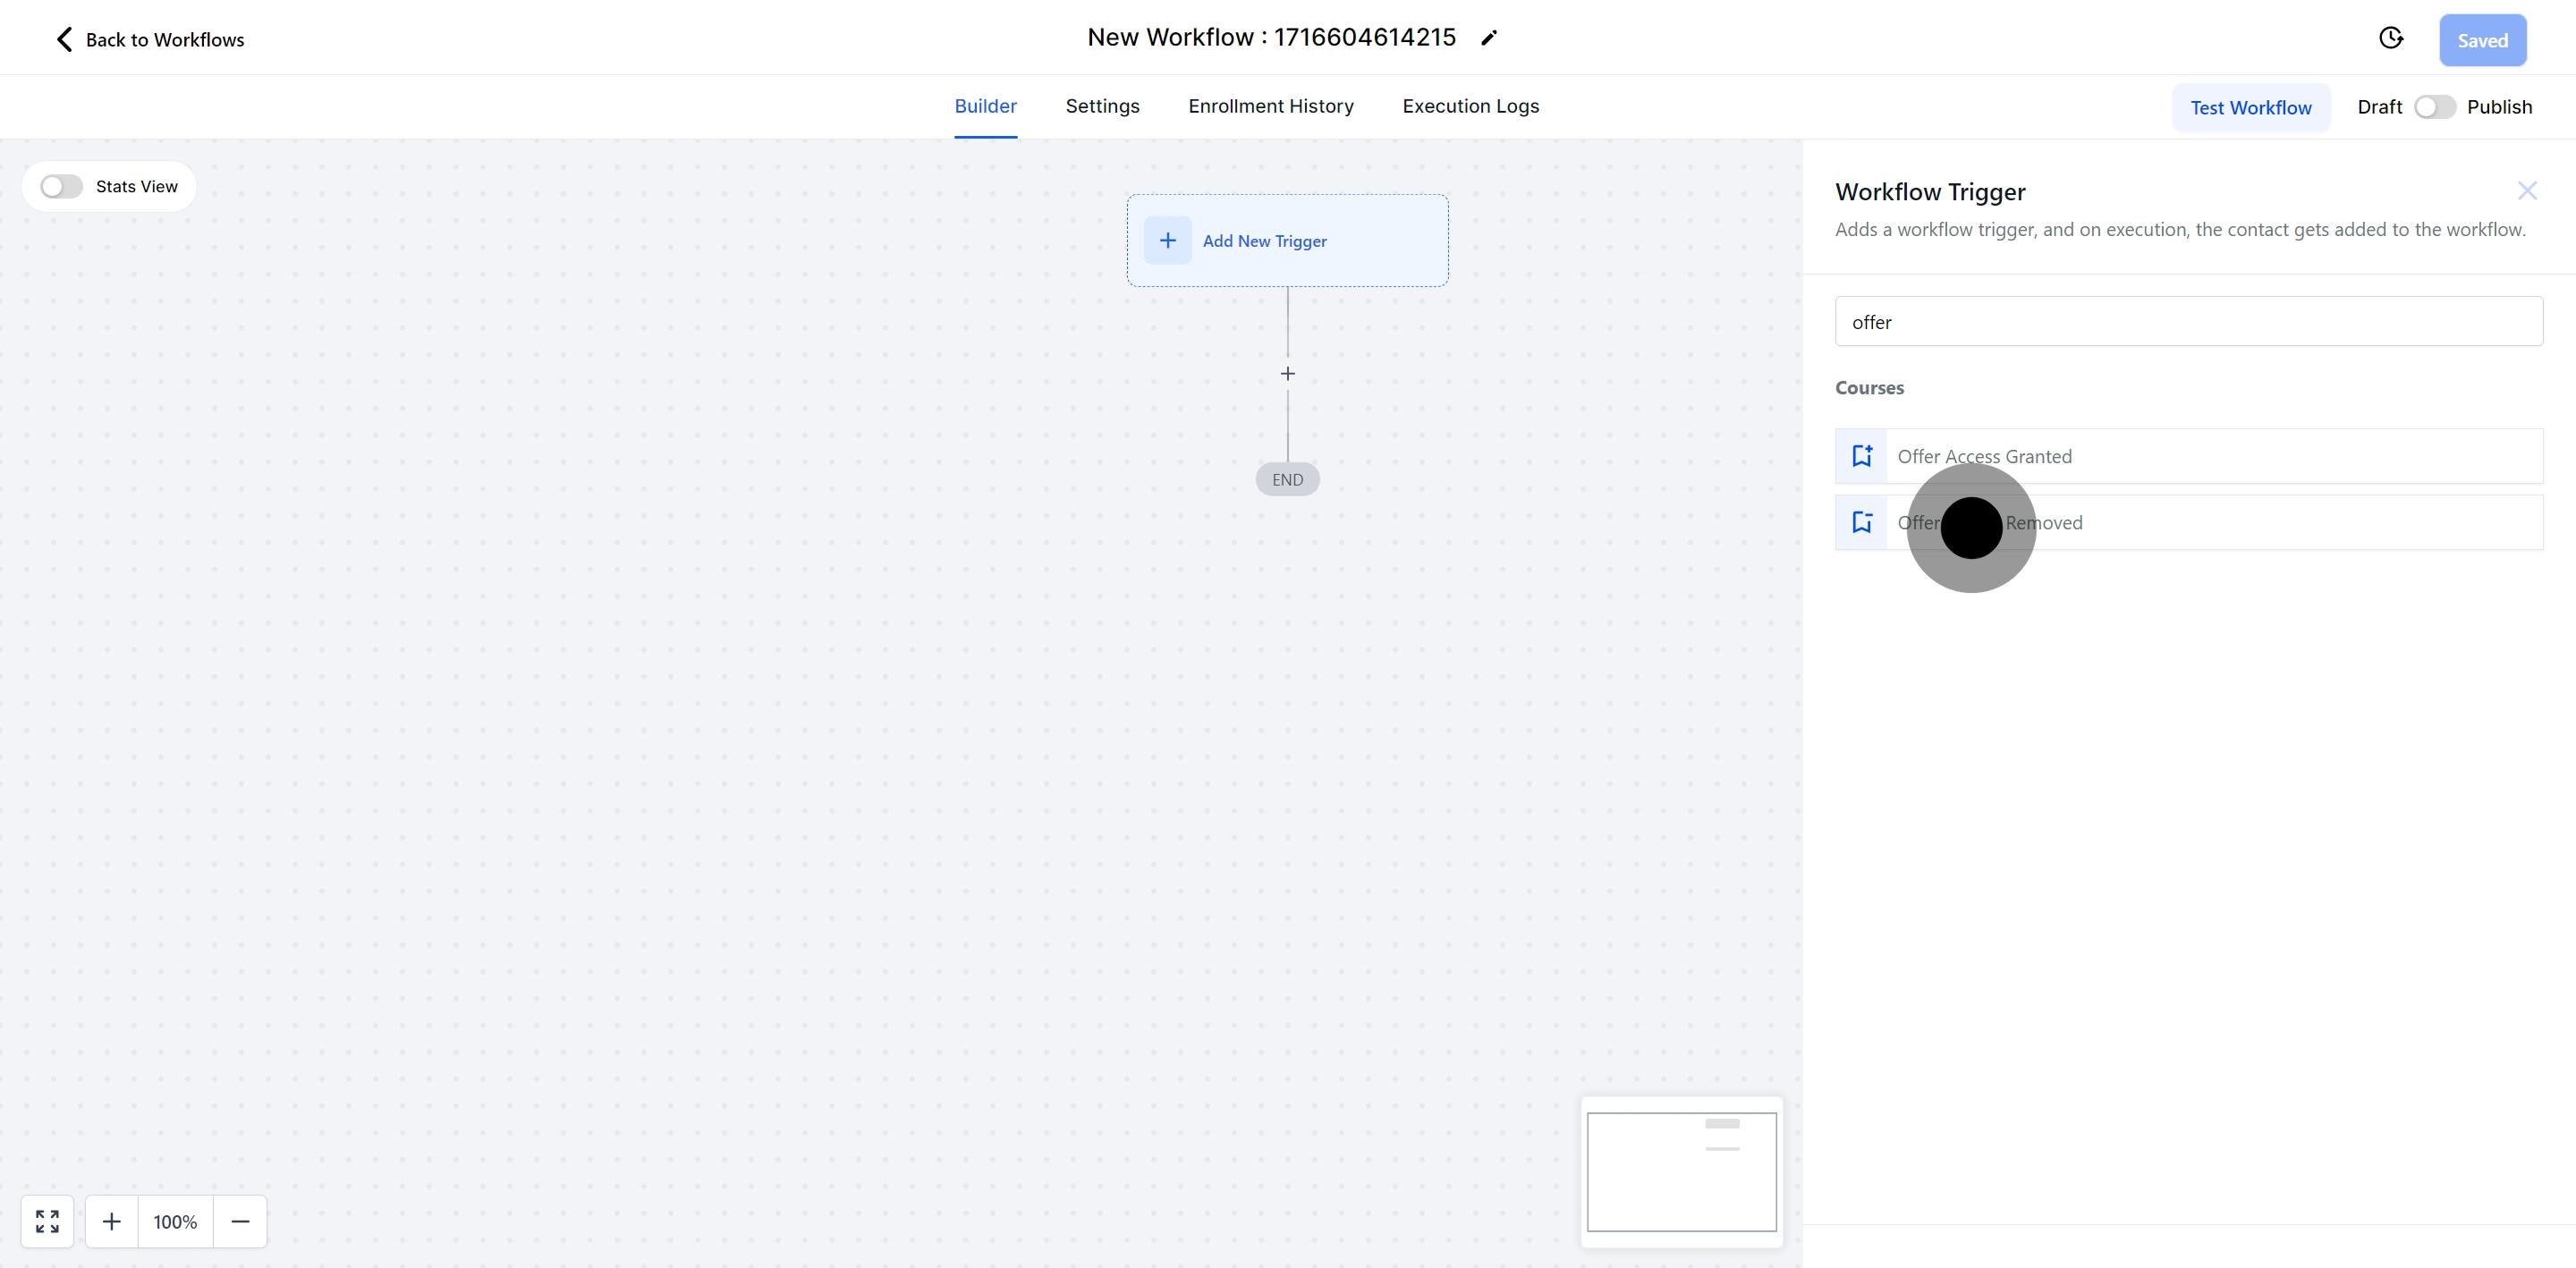Click the Test Workflow button

2250,108
